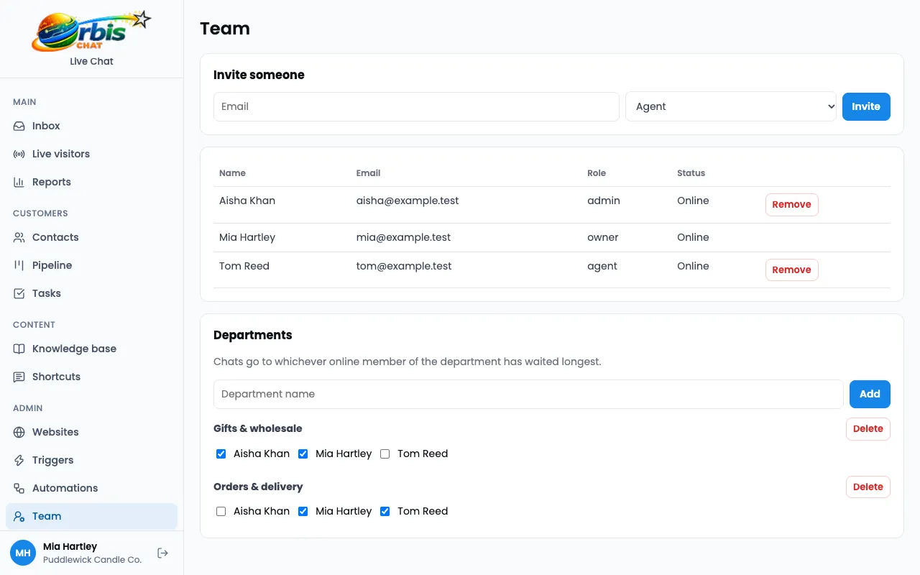Screen dimensions: 920x575
Task: Click Add department button
Action: click(x=870, y=394)
